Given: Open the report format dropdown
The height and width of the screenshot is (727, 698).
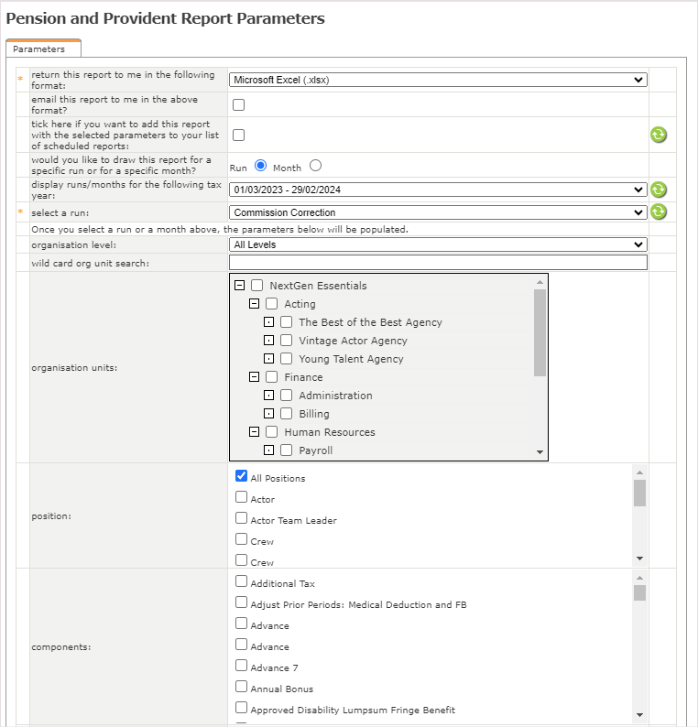Looking at the screenshot, I should click(x=438, y=80).
